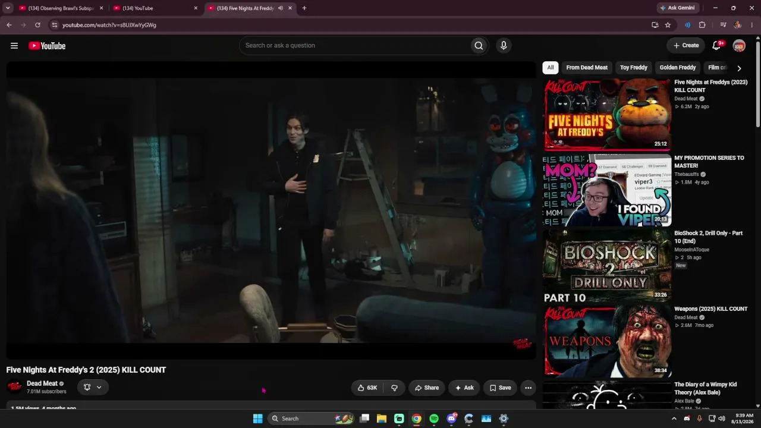Open Dead Meat channel avatar

[x=15, y=387]
